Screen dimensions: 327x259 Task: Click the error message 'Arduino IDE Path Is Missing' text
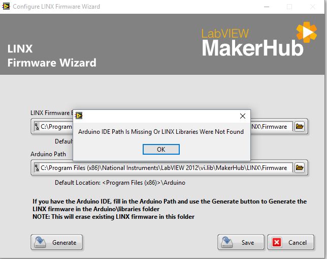pyautogui.click(x=161, y=132)
